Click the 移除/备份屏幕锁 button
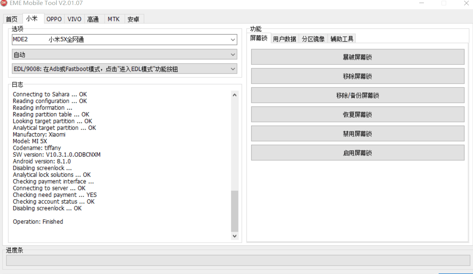Screen dimensions: 473x274 (x=358, y=95)
